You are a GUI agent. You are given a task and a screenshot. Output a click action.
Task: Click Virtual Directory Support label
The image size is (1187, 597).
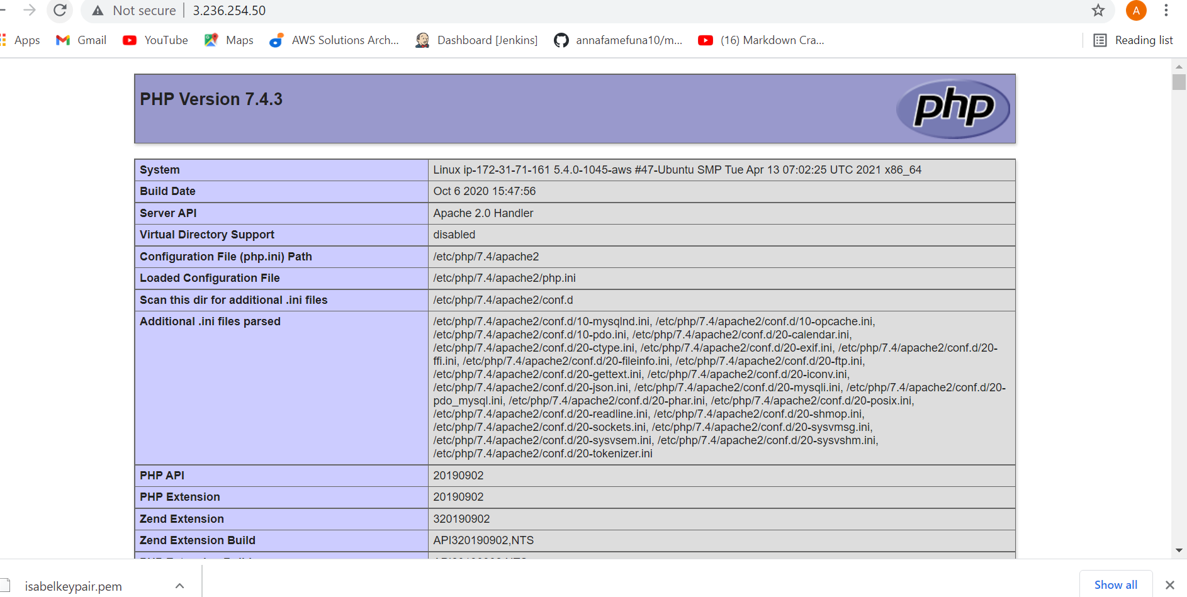coord(207,235)
